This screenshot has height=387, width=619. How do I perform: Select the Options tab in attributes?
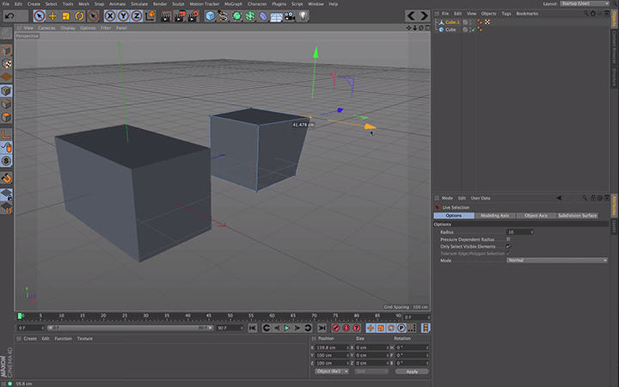(x=454, y=216)
